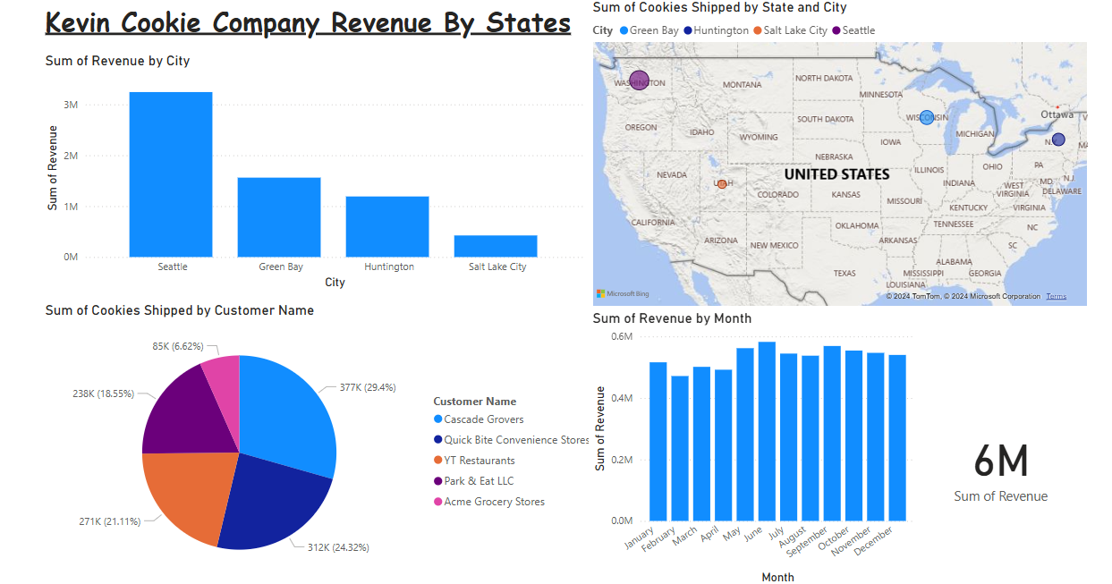Select the Salt Lake City revenue bar
The width and height of the screenshot is (1112, 584).
[496, 246]
